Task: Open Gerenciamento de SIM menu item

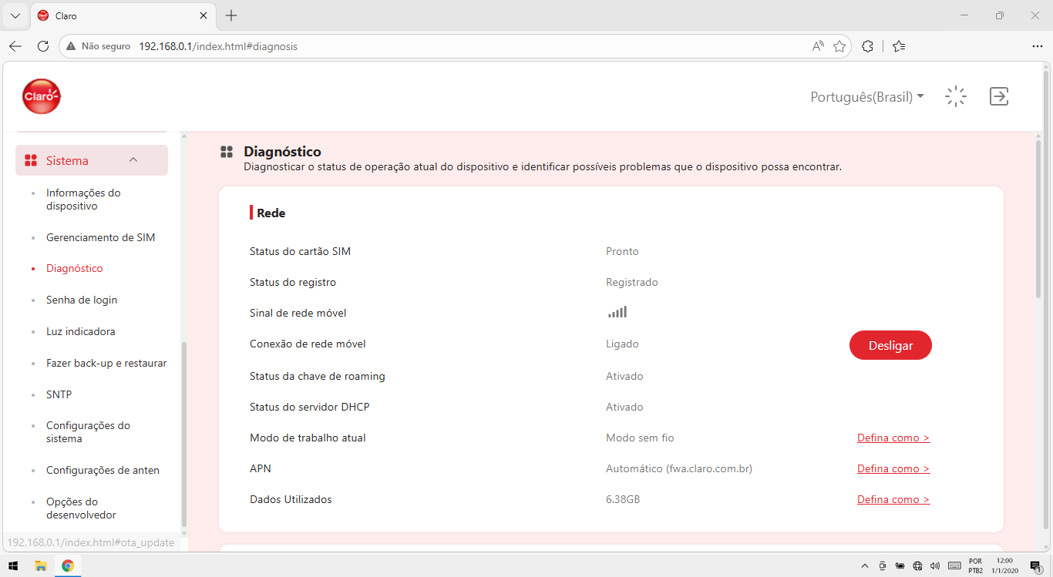Action: point(100,237)
